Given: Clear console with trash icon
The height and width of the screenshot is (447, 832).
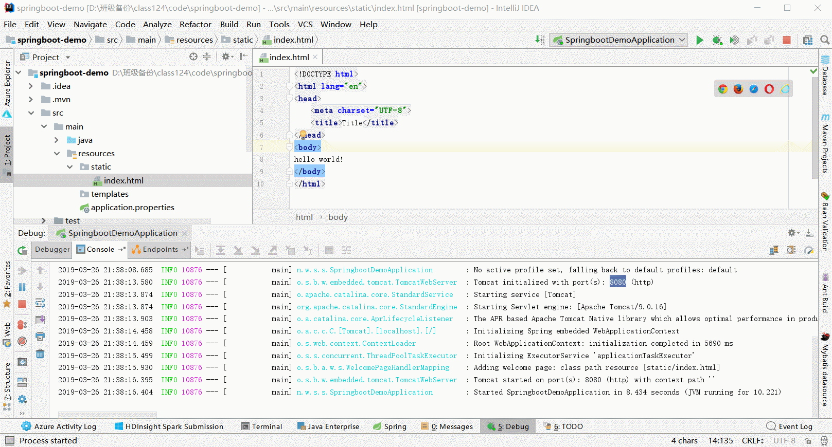Looking at the screenshot, I should pyautogui.click(x=40, y=353).
